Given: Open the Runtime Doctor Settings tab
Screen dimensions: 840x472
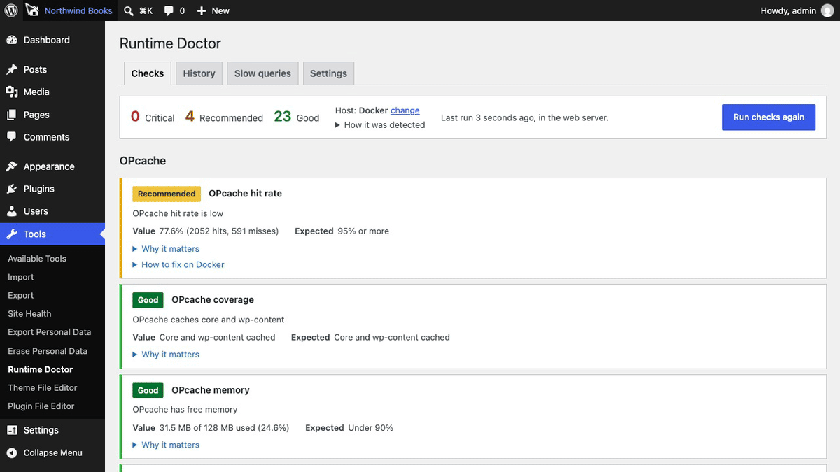Looking at the screenshot, I should [328, 73].
